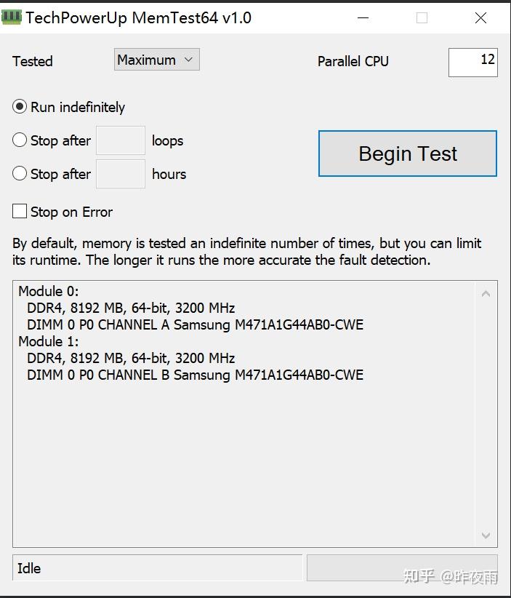Click the log scrollbar down arrow
The image size is (511, 598).
coord(486,535)
